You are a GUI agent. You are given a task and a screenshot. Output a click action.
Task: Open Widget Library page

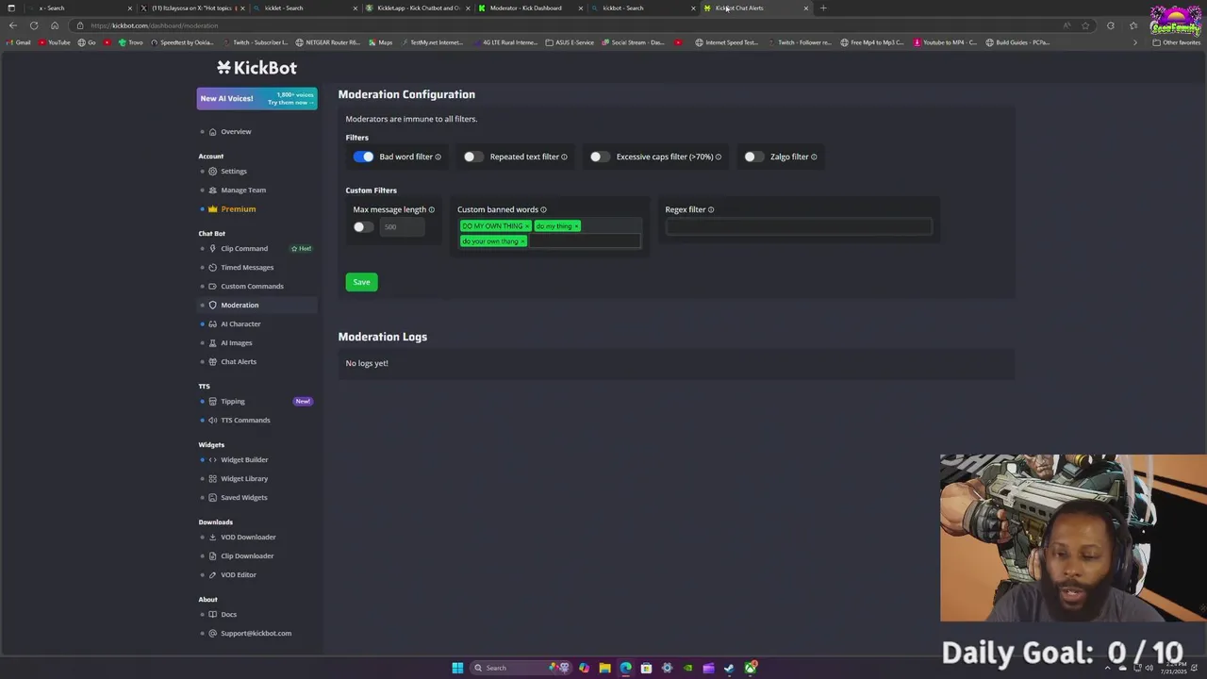(x=244, y=479)
